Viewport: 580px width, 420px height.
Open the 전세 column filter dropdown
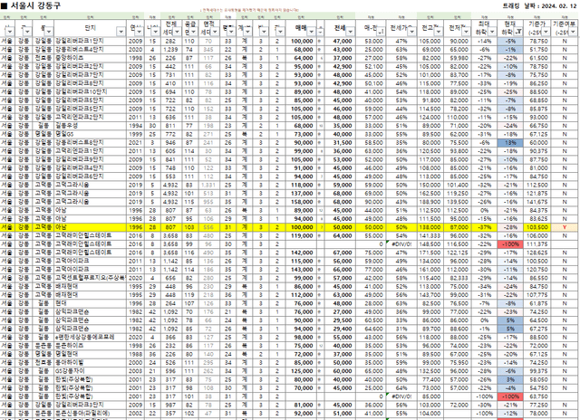350,32
